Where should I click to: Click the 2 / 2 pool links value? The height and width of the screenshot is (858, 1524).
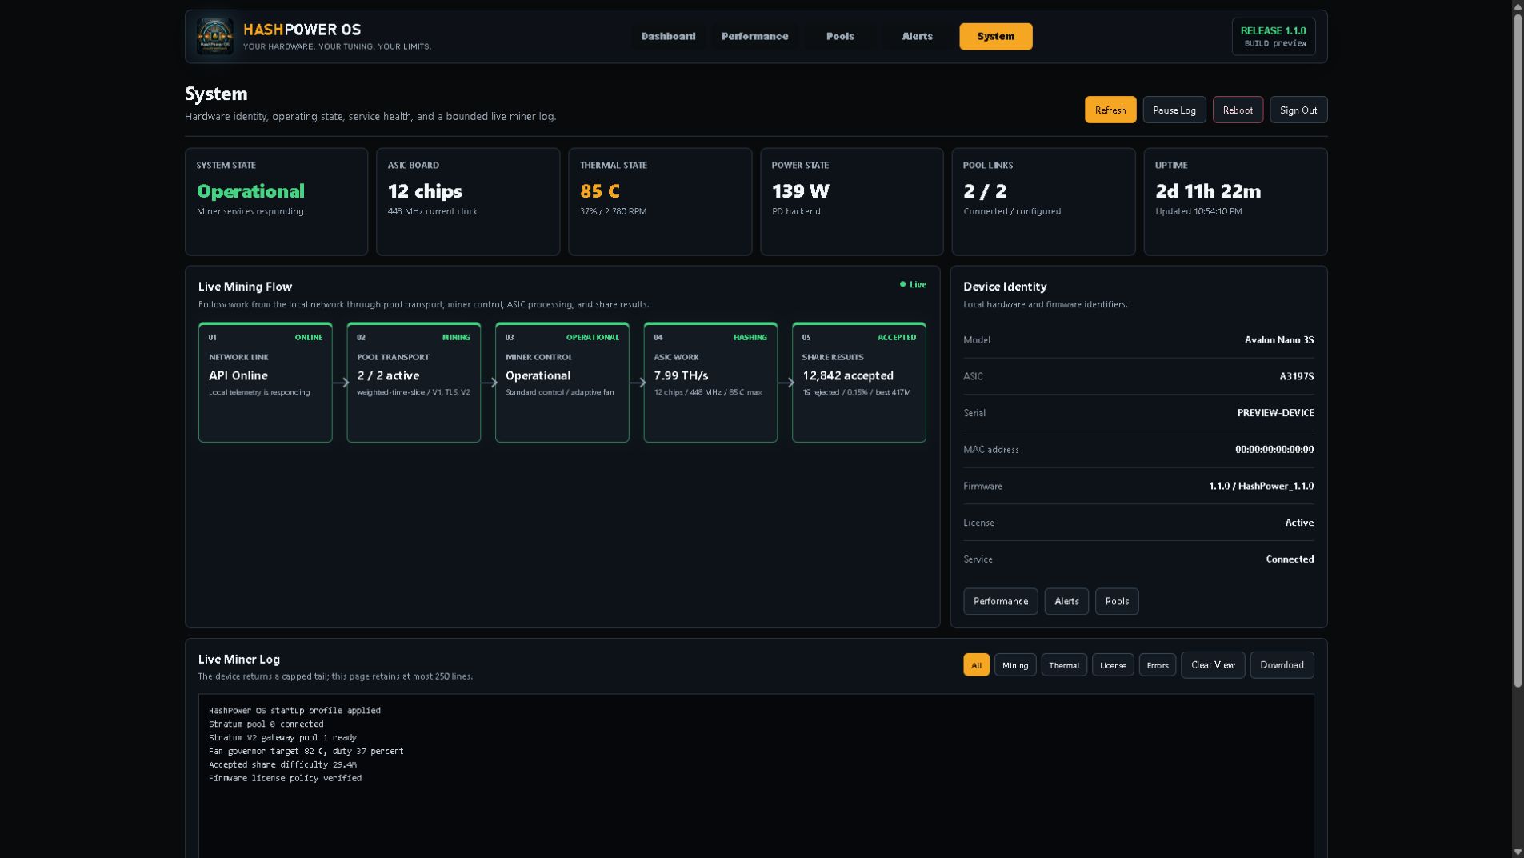985,191
